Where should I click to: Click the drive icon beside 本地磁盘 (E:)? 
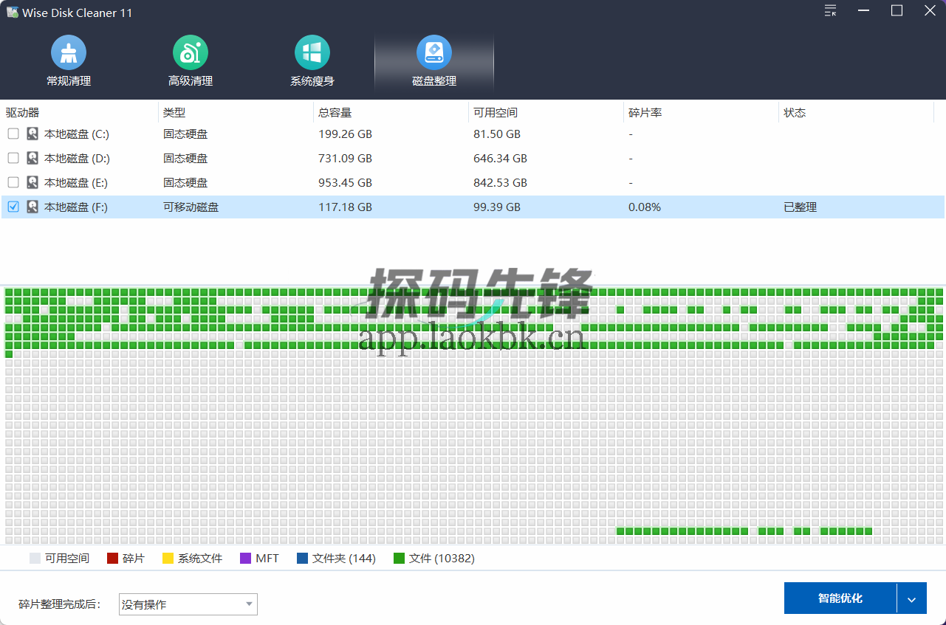point(32,182)
